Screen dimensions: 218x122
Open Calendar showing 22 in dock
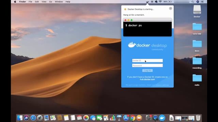point(79,118)
